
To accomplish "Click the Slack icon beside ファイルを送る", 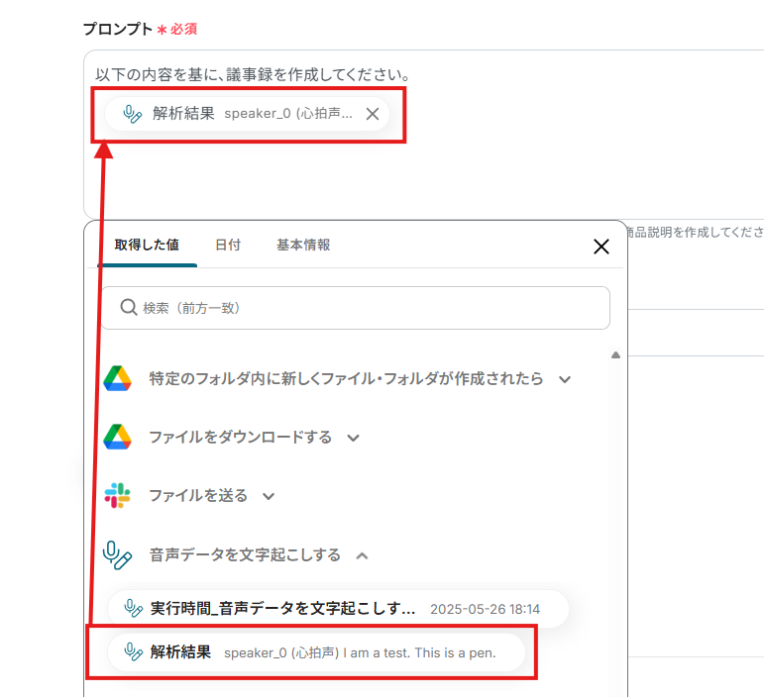I will (118, 495).
